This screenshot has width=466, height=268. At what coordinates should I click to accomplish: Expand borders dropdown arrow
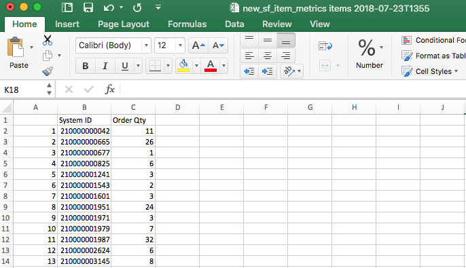[168, 66]
